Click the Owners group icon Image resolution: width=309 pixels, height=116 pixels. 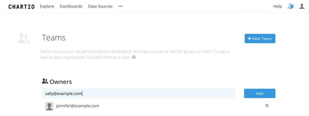[45, 81]
